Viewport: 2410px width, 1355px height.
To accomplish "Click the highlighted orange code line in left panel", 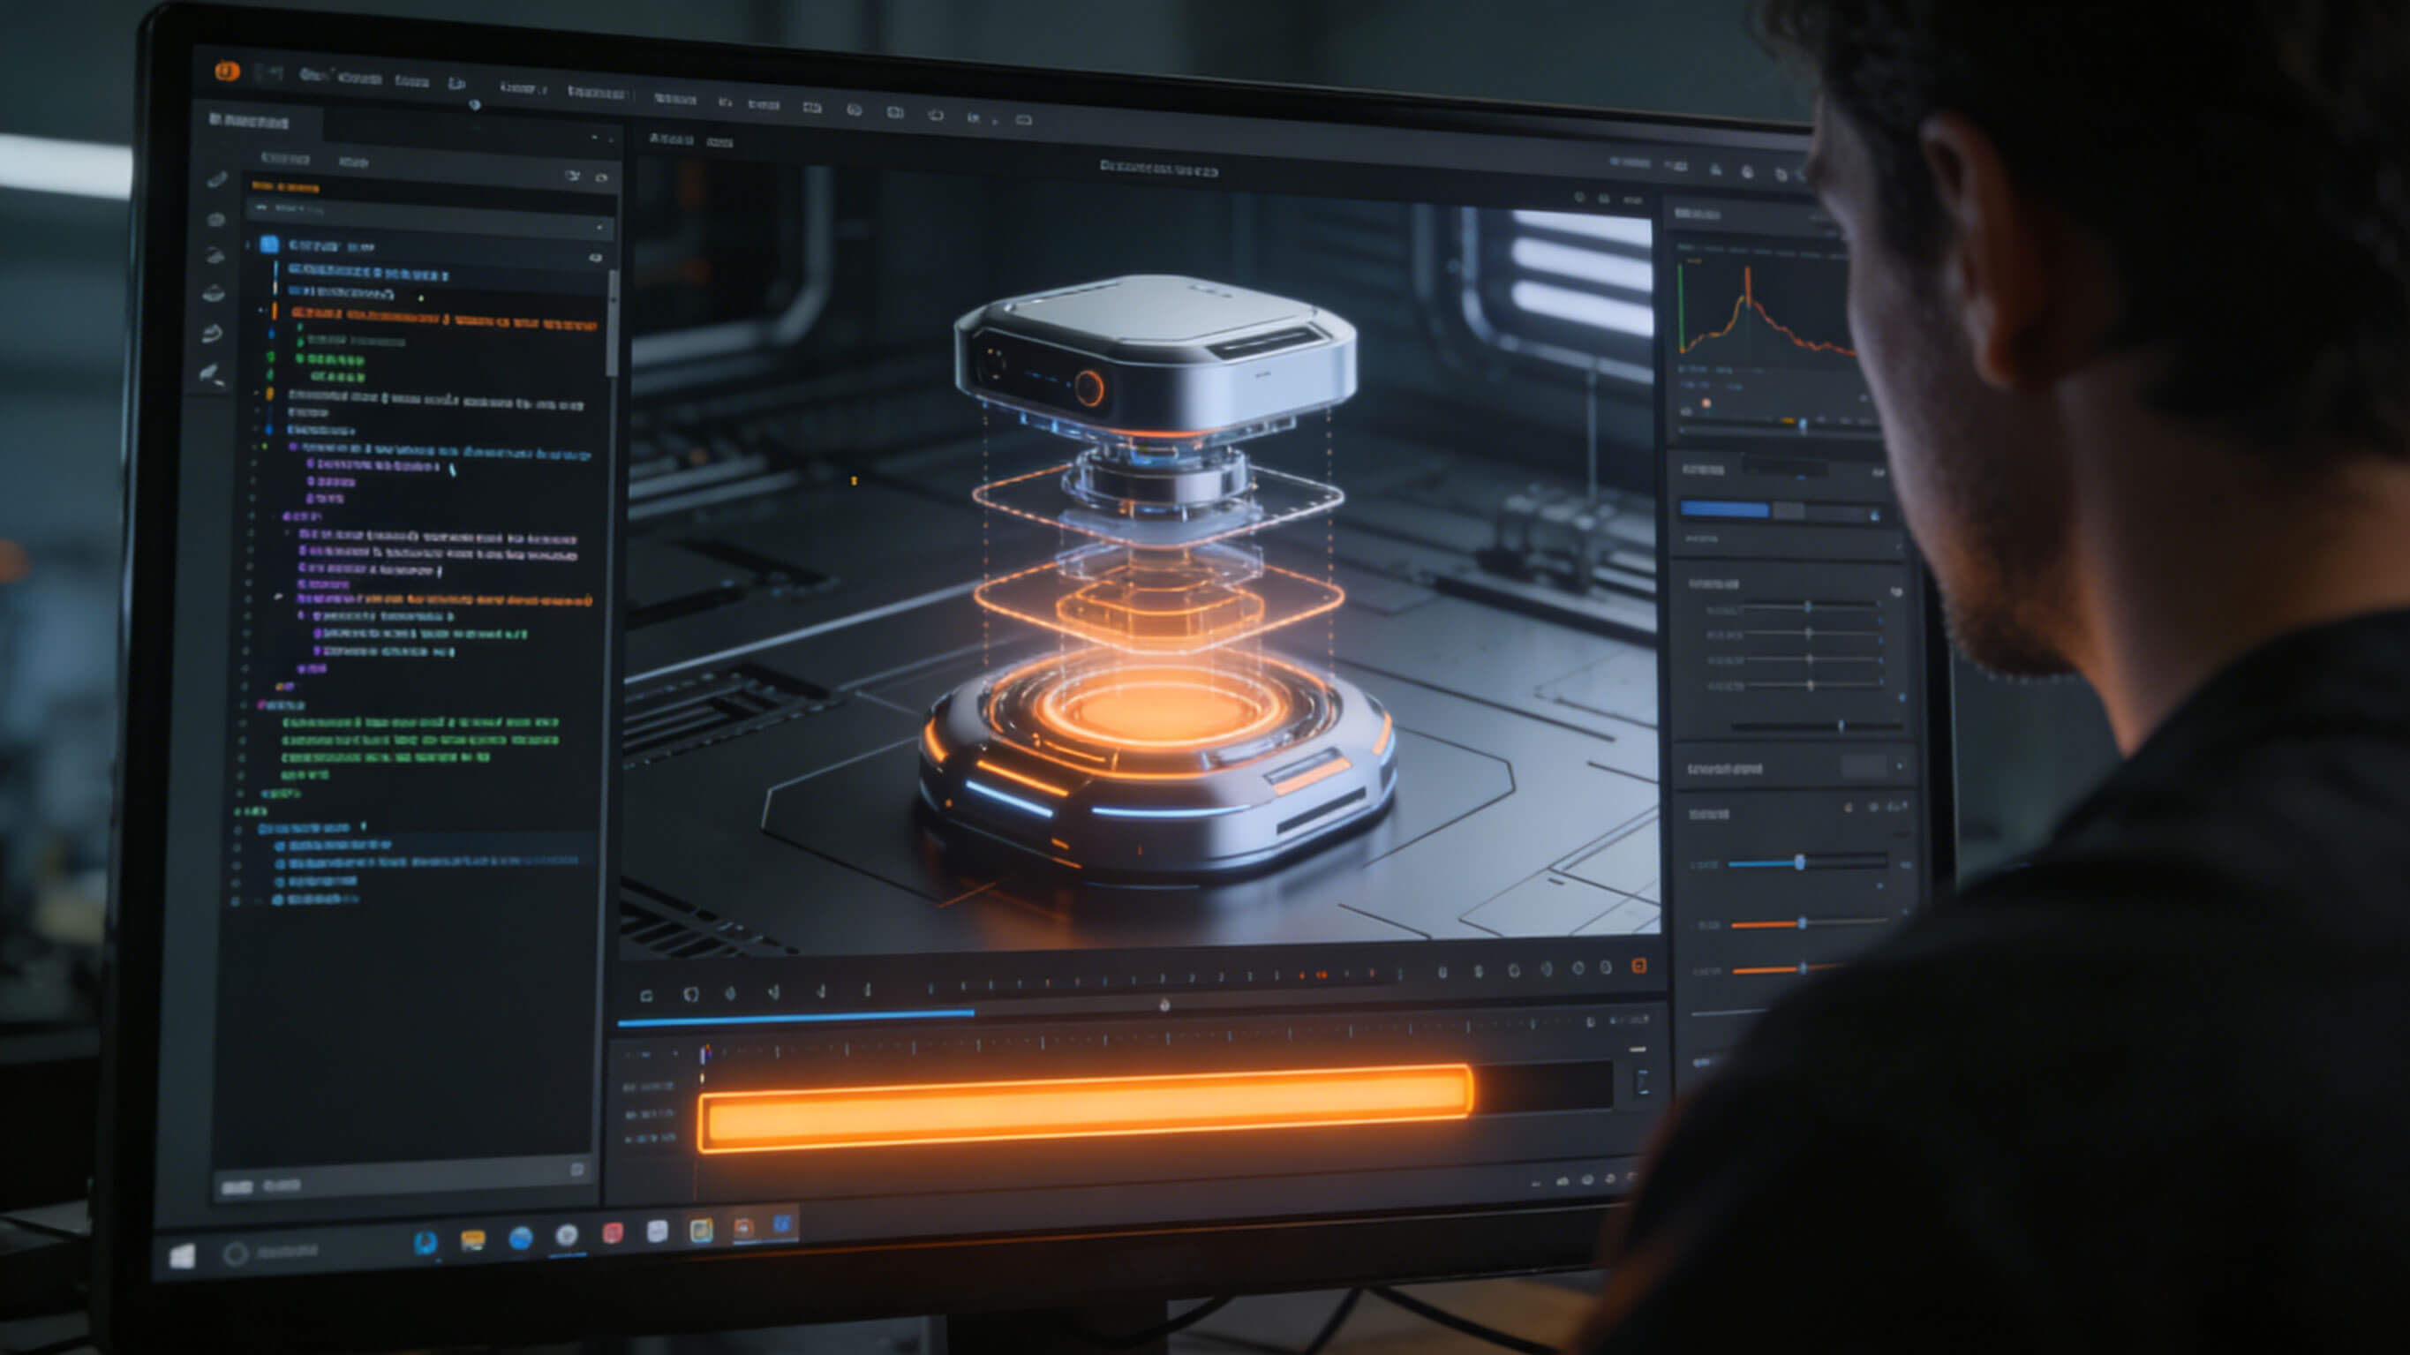I will [x=443, y=320].
